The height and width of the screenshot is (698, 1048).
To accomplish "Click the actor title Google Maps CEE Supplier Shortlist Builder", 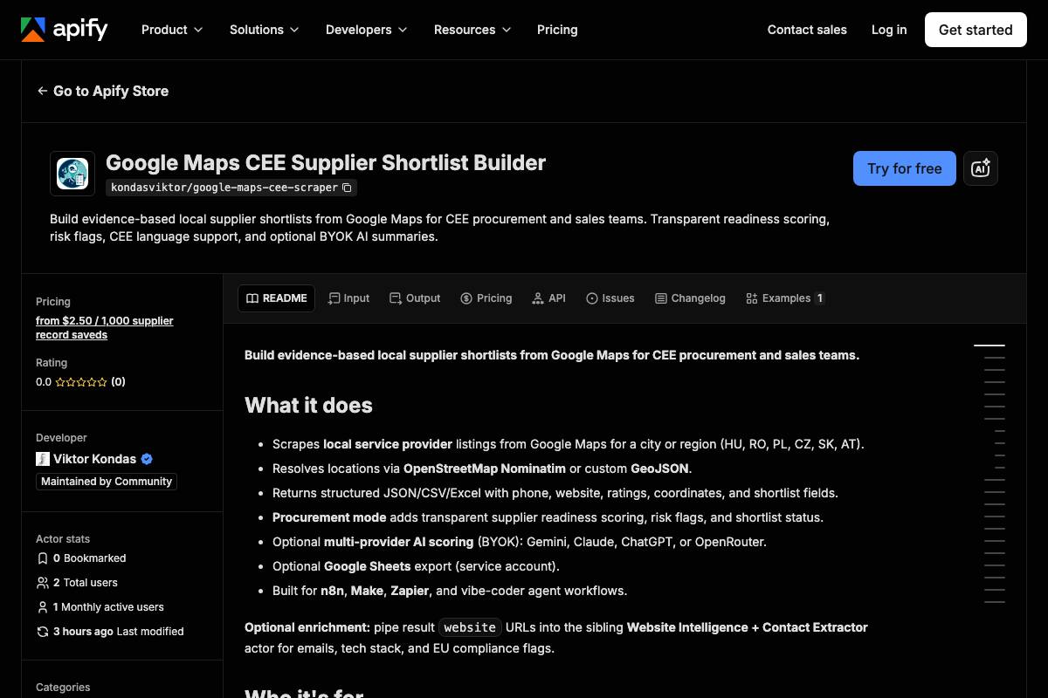I will point(326,163).
